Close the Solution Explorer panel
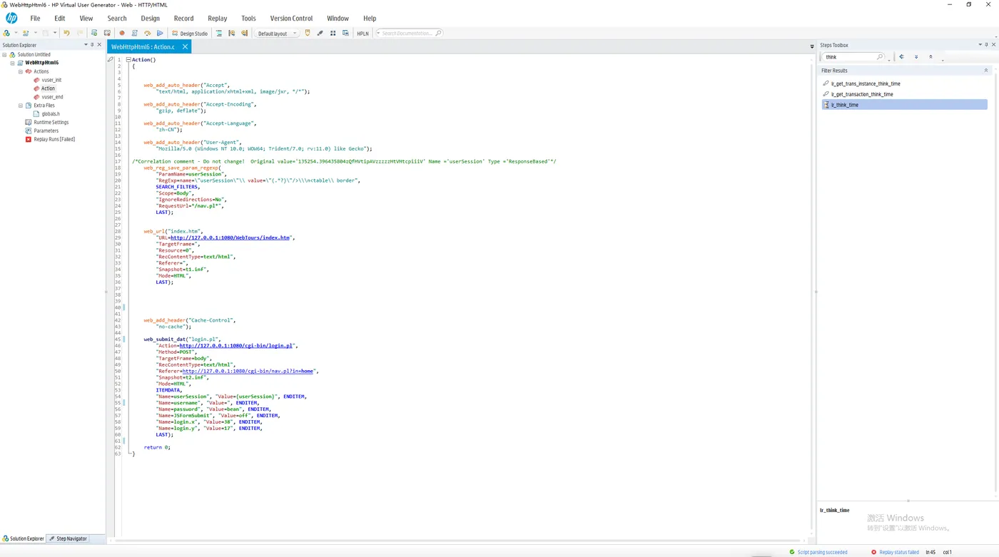The image size is (999, 557). 100,45
